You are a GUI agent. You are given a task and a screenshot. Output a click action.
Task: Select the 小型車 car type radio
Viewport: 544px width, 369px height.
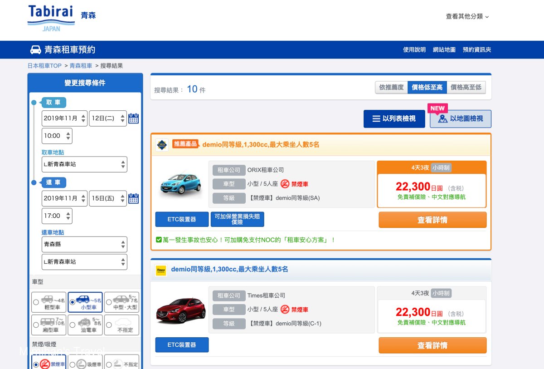pos(72,302)
